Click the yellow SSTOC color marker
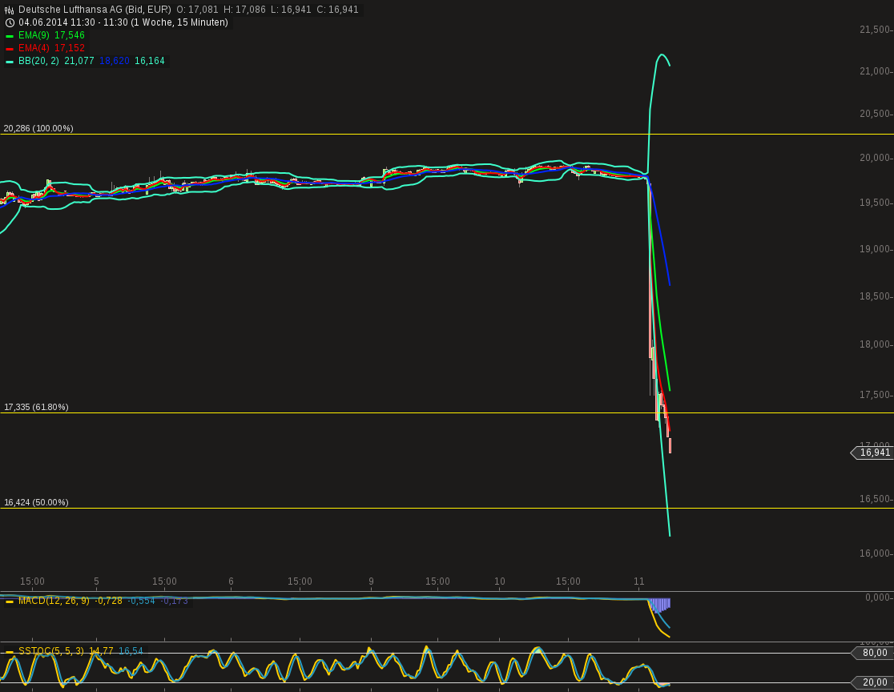This screenshot has height=692, width=894. [x=10, y=651]
